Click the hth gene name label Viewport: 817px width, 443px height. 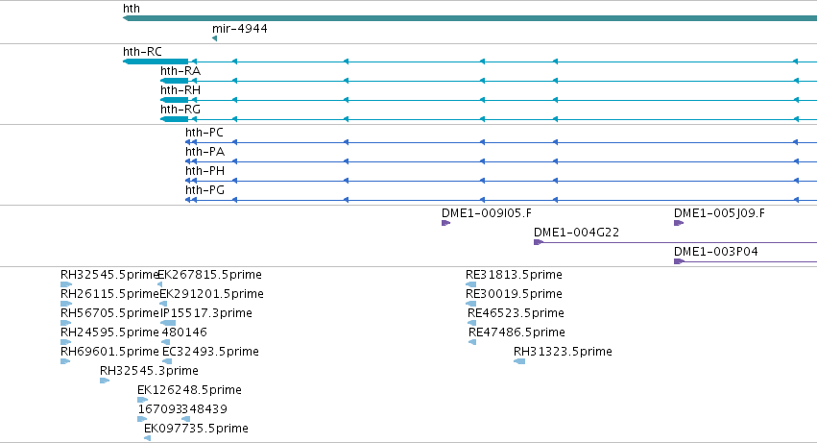pos(132,9)
